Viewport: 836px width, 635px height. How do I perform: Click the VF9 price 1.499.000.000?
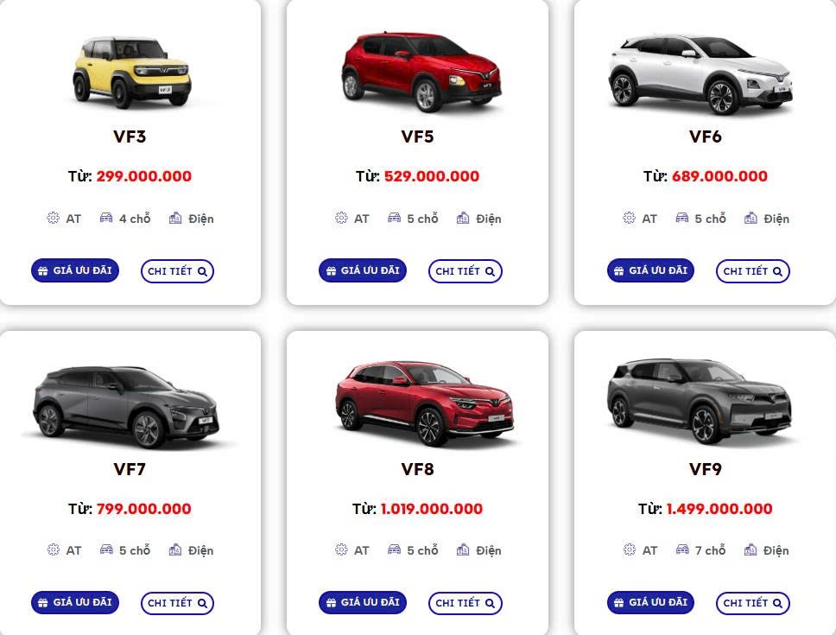point(719,509)
